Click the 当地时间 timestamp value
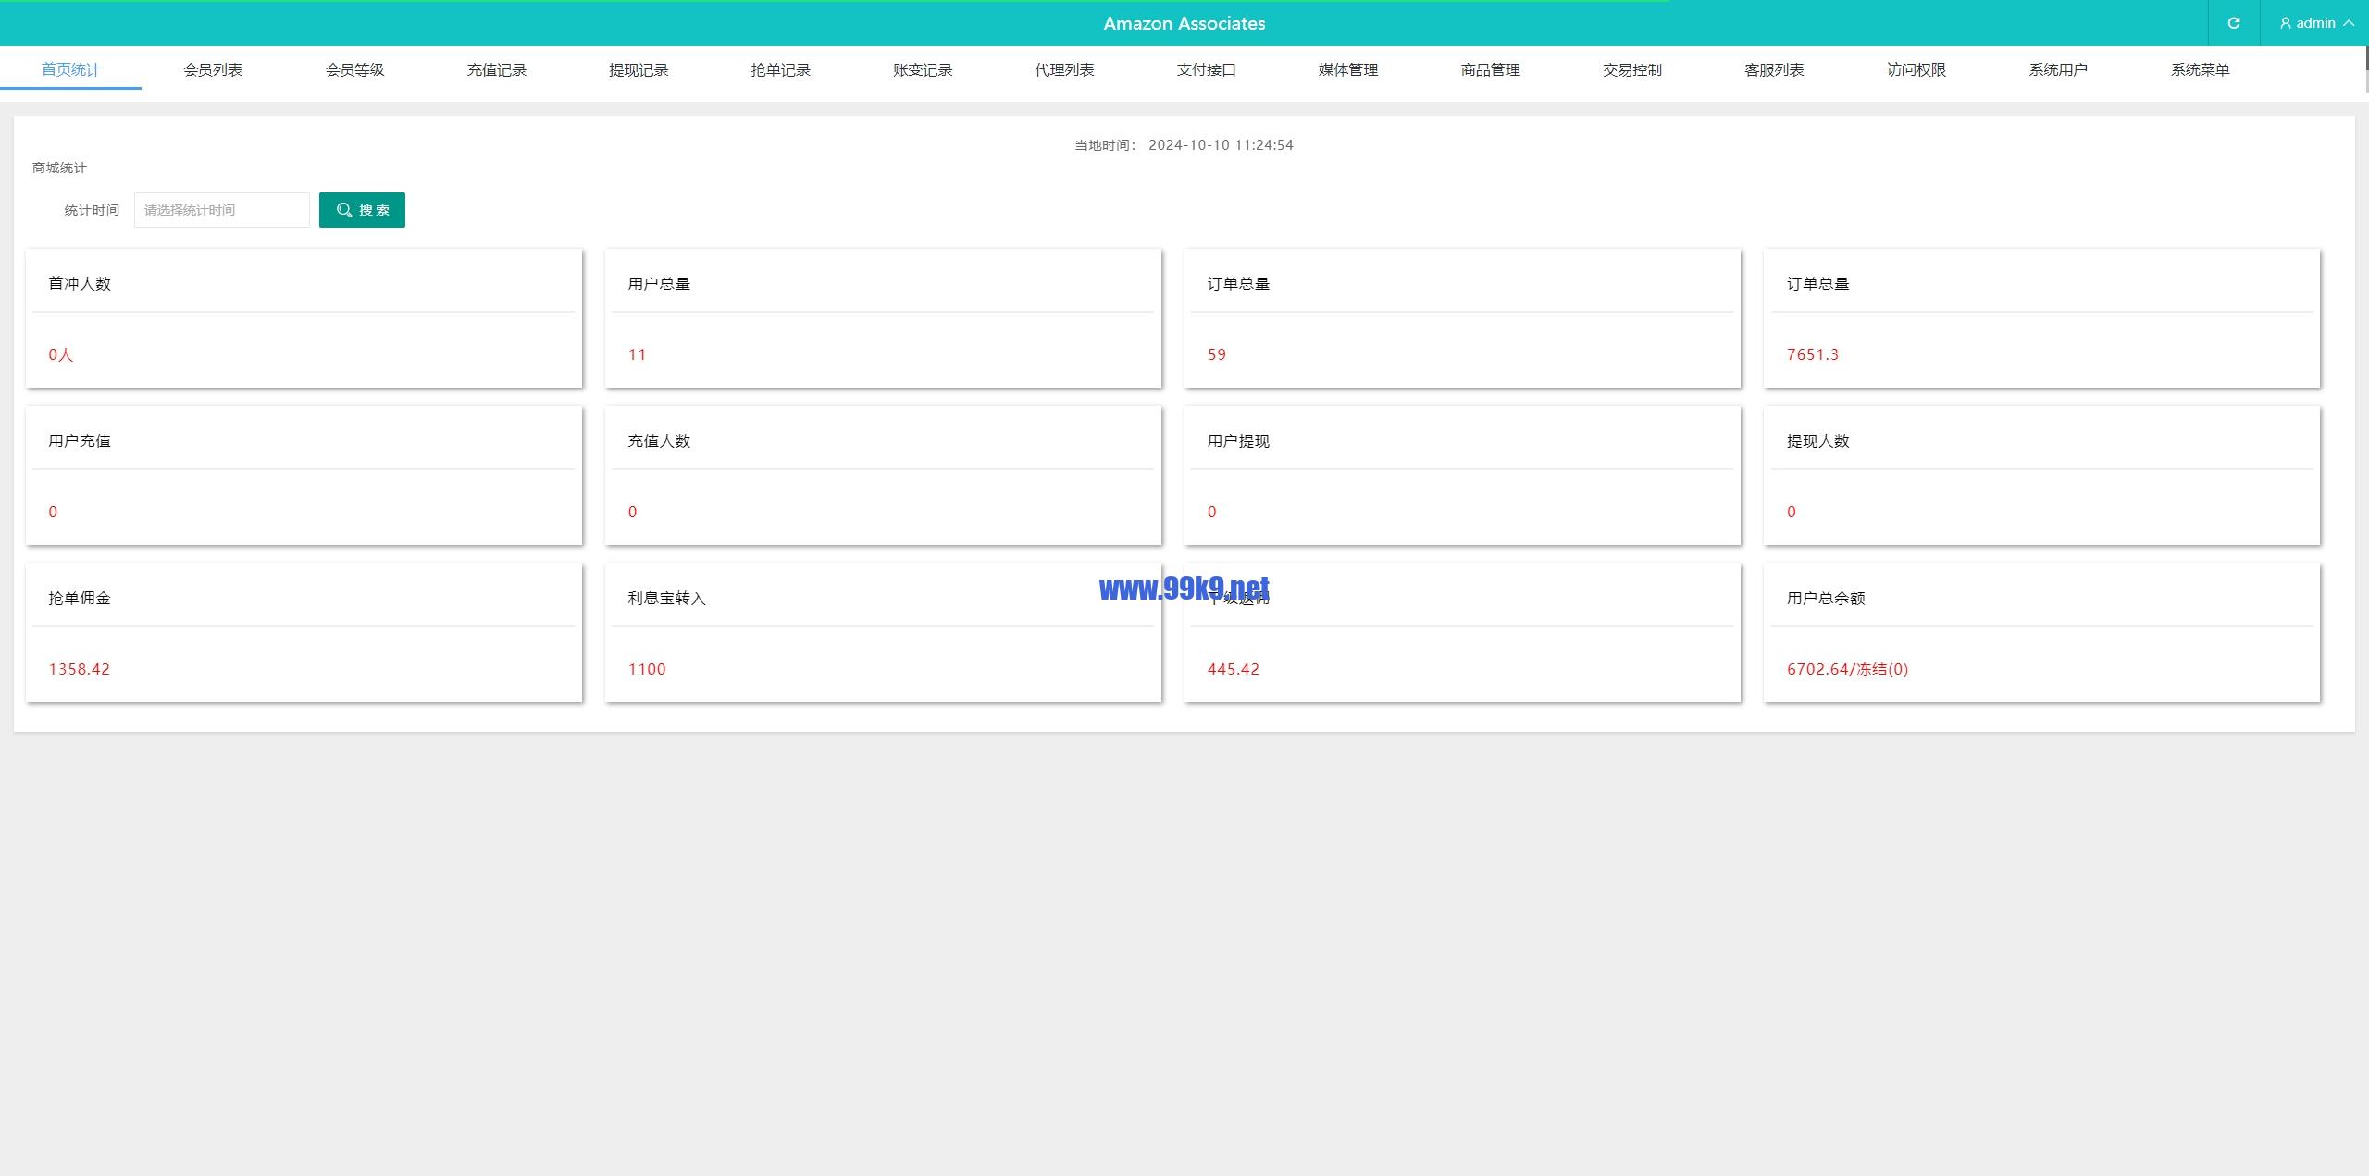Viewport: 2369px width, 1176px height. tap(1221, 145)
